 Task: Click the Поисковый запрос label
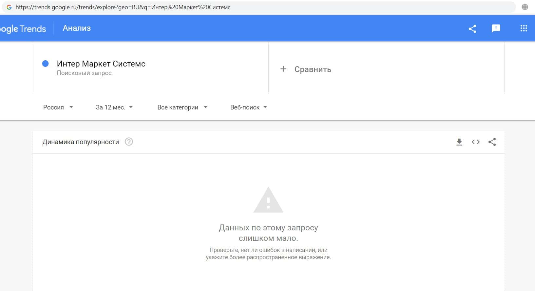coord(84,73)
